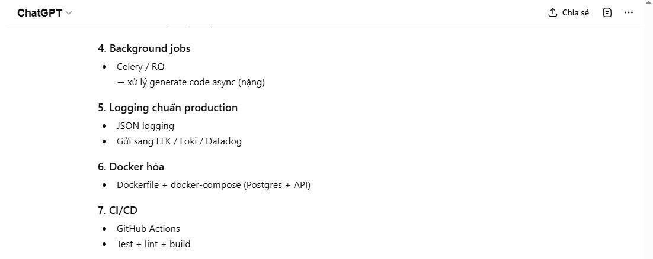653x259 pixels.
Task: Open the note document icon in header
Action: pyautogui.click(x=607, y=12)
